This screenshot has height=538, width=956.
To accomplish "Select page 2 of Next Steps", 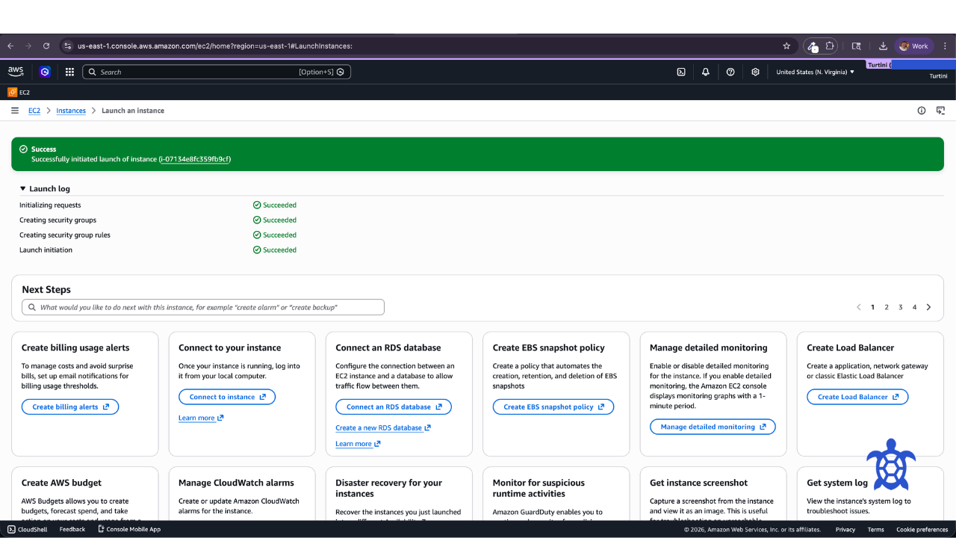I will click(x=887, y=307).
